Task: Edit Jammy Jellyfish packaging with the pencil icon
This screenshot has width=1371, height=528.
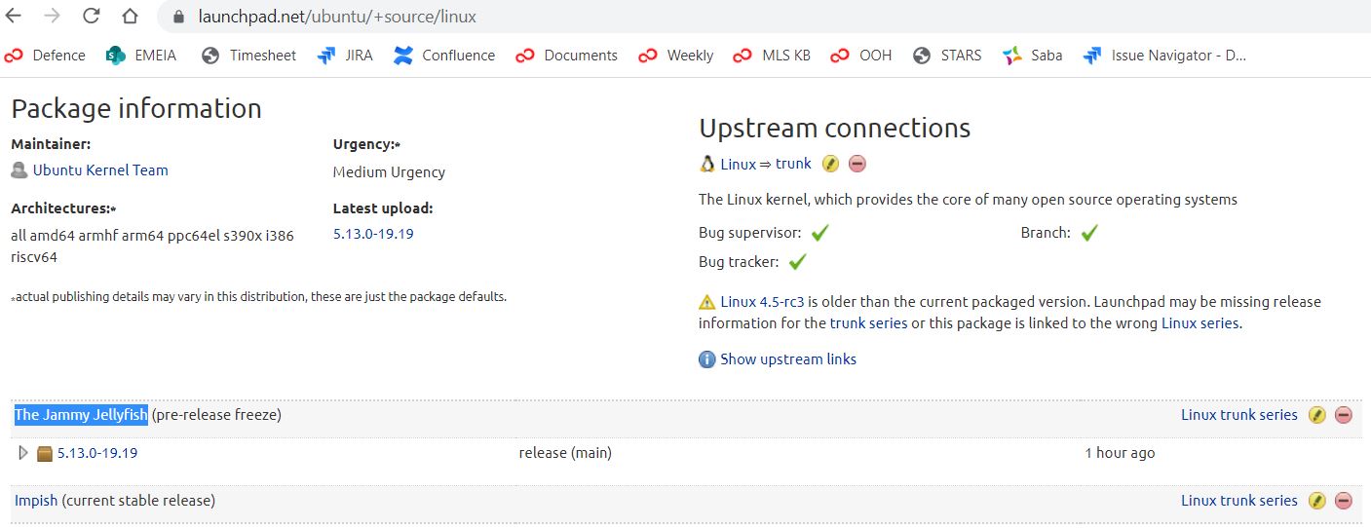Action: [1316, 415]
